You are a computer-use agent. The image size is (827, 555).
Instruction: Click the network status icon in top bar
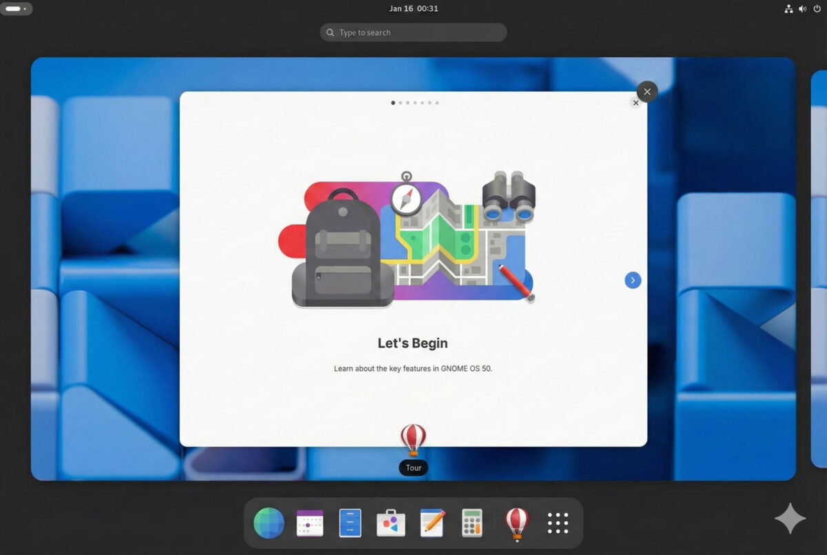[788, 9]
